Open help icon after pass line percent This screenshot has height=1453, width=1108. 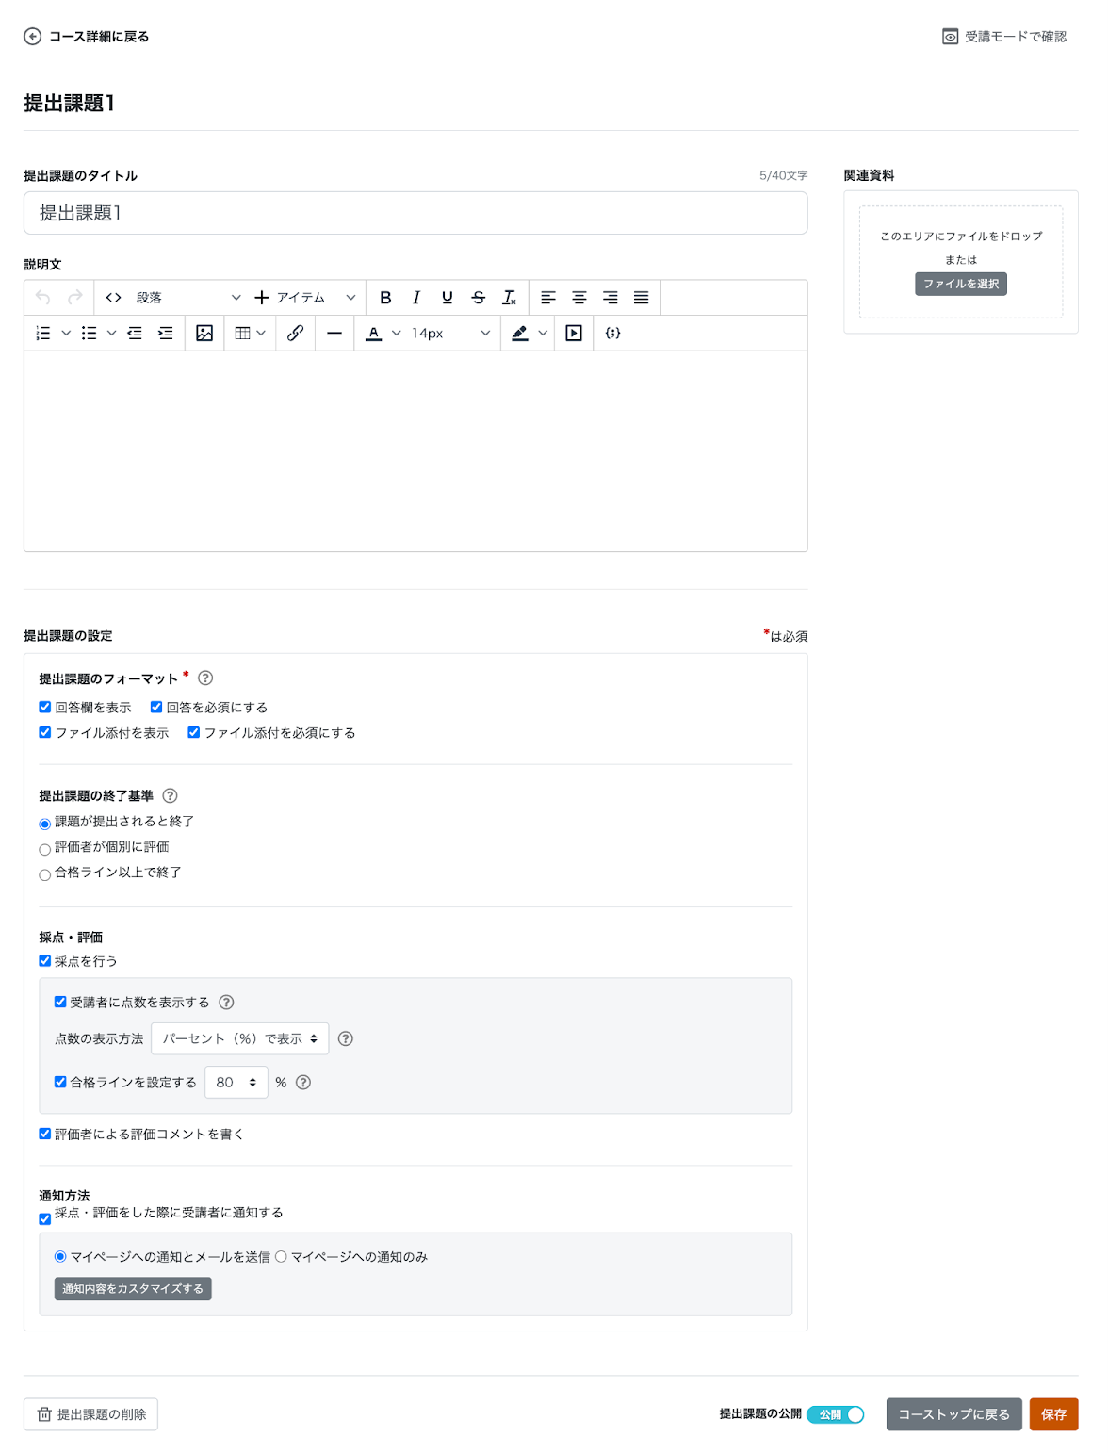(303, 1083)
